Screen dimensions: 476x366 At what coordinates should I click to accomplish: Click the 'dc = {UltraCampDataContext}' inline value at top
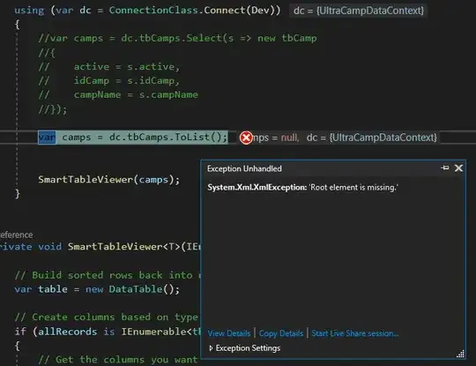click(x=359, y=11)
